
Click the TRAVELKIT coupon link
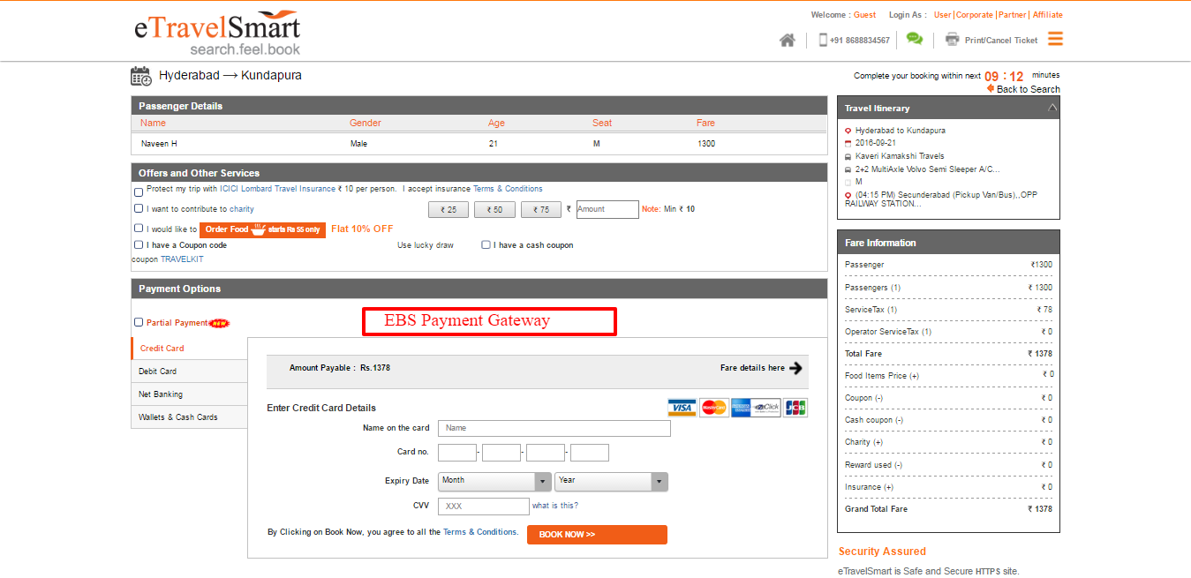tap(182, 259)
